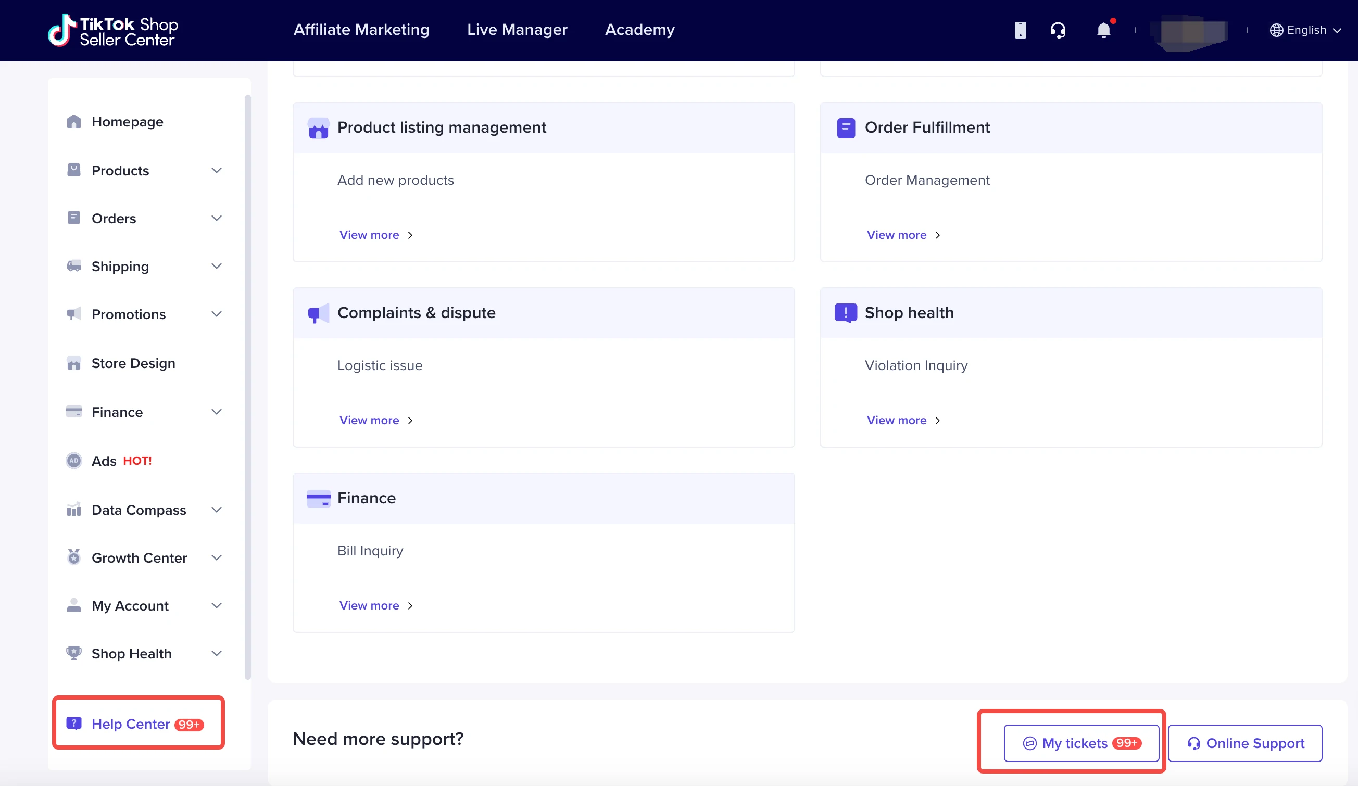Click View more under Complaints & dispute
1358x786 pixels.
375,420
